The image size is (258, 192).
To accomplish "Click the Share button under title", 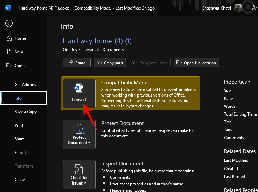I will 77,63.
